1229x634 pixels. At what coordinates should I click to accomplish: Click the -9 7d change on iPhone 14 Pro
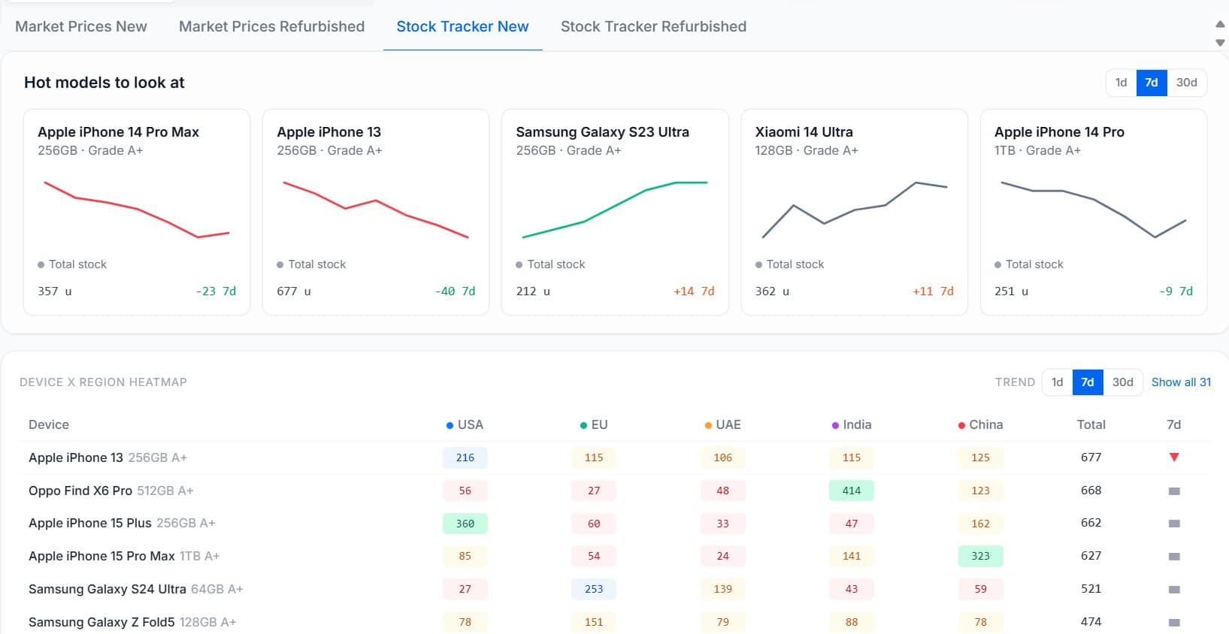(1176, 291)
